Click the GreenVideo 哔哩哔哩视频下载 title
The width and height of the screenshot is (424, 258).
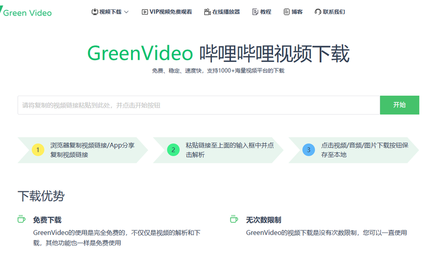click(x=218, y=53)
